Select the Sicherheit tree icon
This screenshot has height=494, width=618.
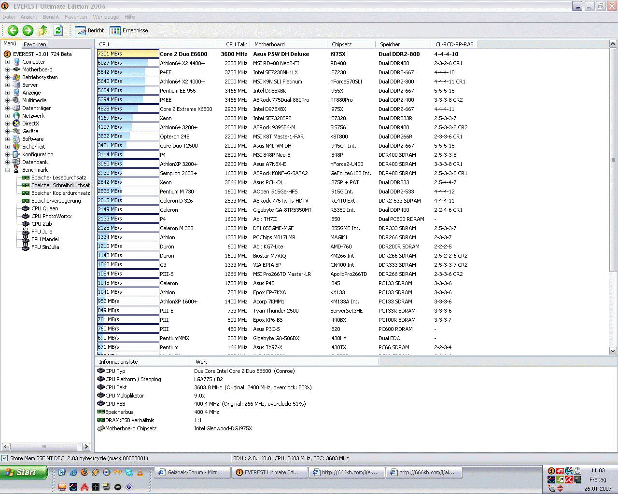(x=16, y=147)
